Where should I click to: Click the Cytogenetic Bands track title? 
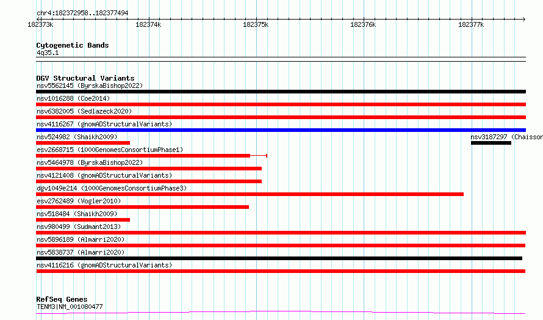coord(73,45)
